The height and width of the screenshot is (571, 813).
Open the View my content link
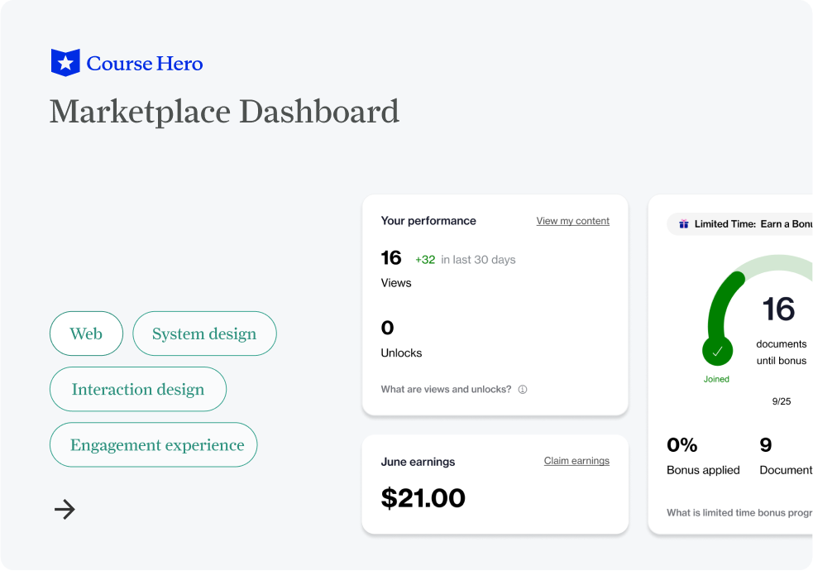pos(572,221)
